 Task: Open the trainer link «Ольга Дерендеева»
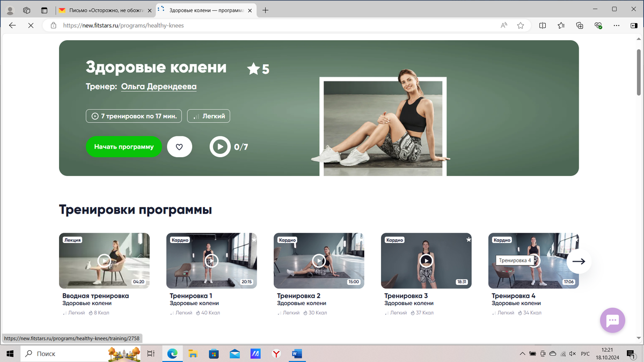click(158, 86)
